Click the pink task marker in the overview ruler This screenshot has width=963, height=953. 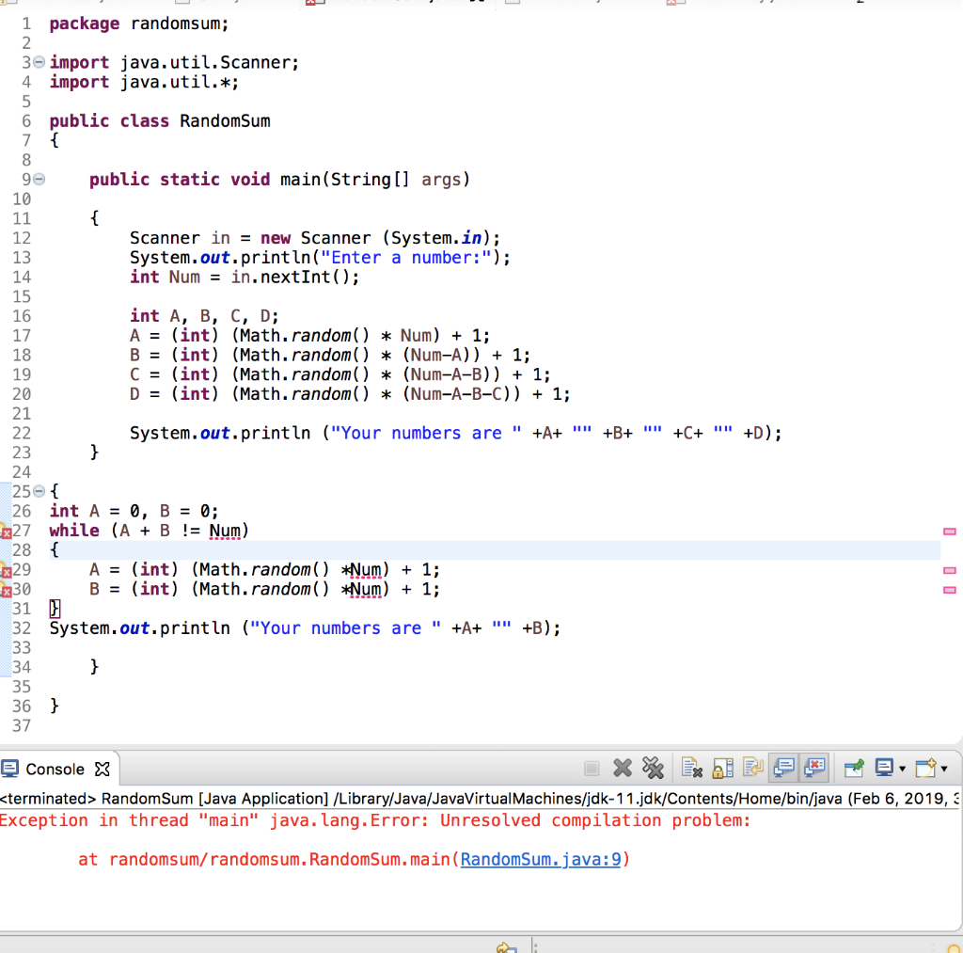pos(950,532)
